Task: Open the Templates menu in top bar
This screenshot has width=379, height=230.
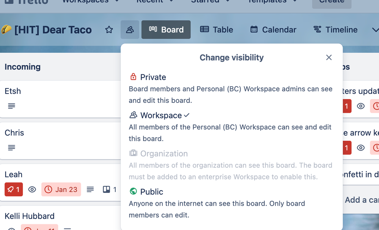Action: [272, 2]
